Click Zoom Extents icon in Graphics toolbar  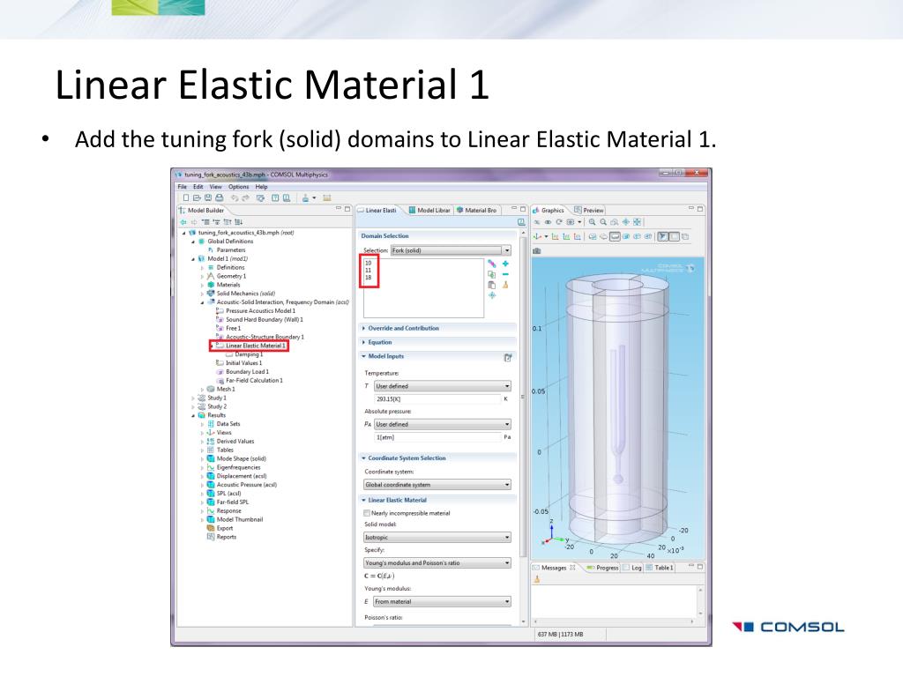point(637,221)
